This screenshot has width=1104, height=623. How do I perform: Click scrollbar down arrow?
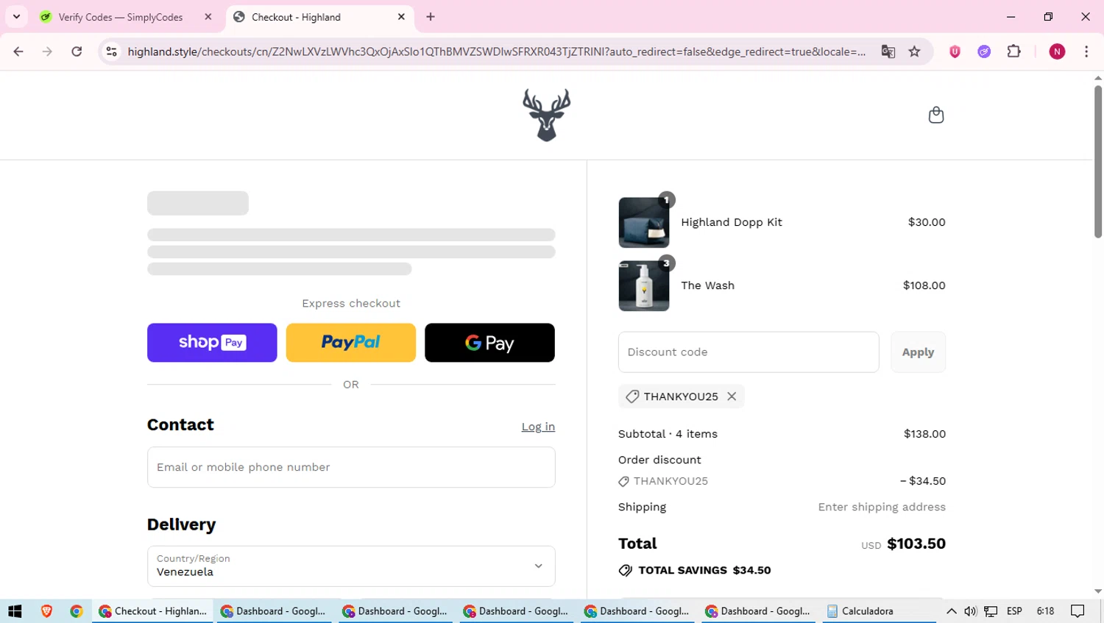coord(1098,591)
